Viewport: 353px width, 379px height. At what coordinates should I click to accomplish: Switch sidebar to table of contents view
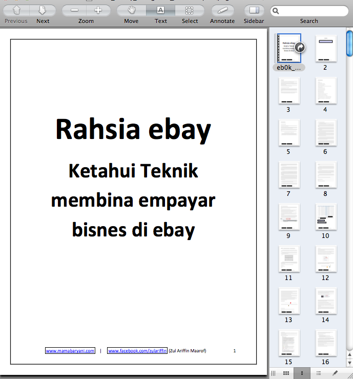pos(319,373)
